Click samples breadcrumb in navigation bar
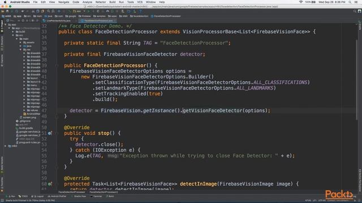The height and width of the screenshot is (203, 362). pos(100,16)
